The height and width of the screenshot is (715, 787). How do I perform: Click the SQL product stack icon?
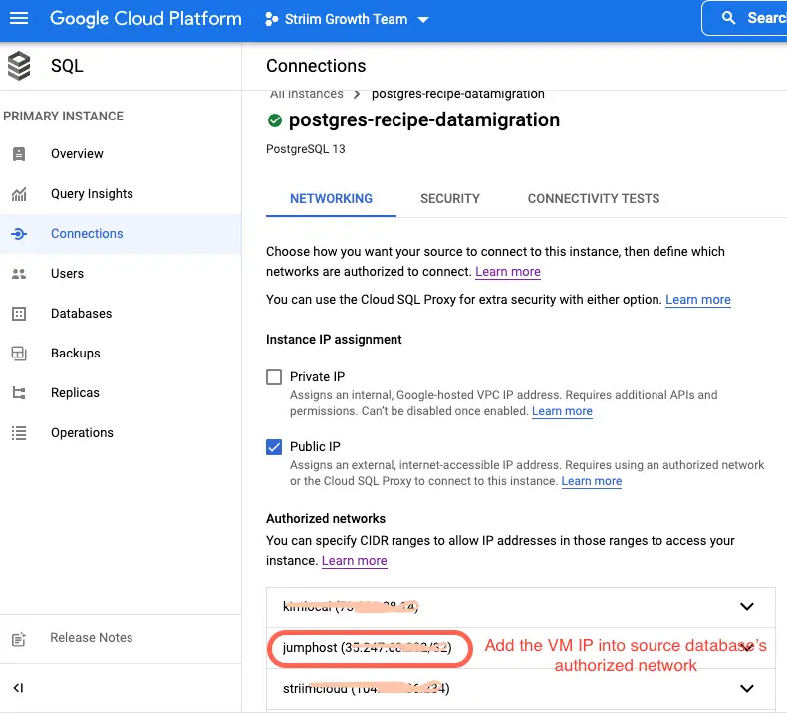point(19,66)
